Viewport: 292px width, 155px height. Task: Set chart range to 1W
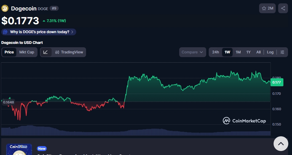coord(227,52)
